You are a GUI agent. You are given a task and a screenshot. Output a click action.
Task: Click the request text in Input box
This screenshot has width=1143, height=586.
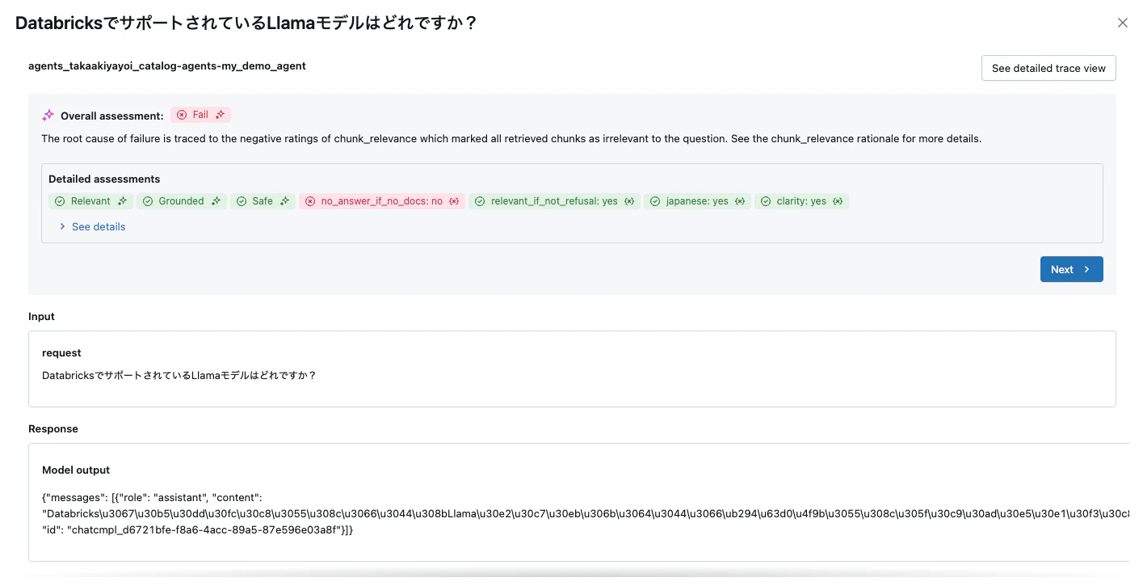(179, 375)
